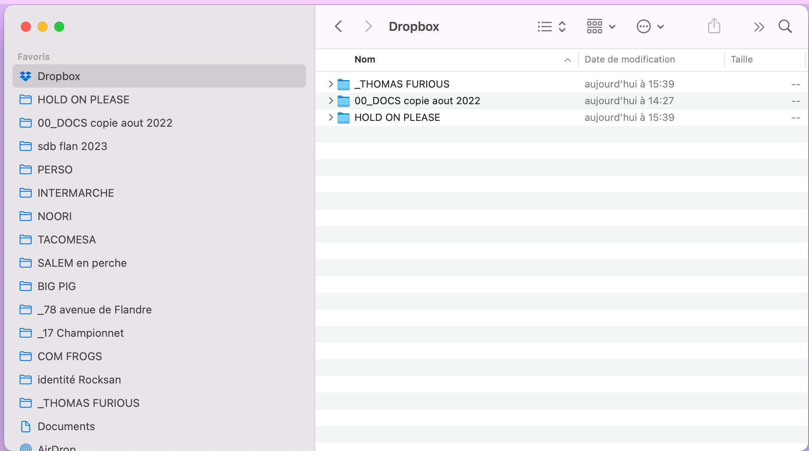Open _78 avenue de Flandre sidebar folder
This screenshot has width=809, height=451.
[159, 310]
